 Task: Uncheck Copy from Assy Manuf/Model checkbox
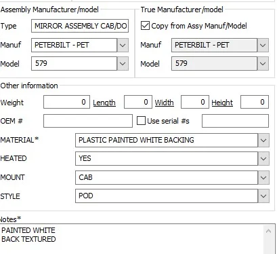[x=145, y=26]
